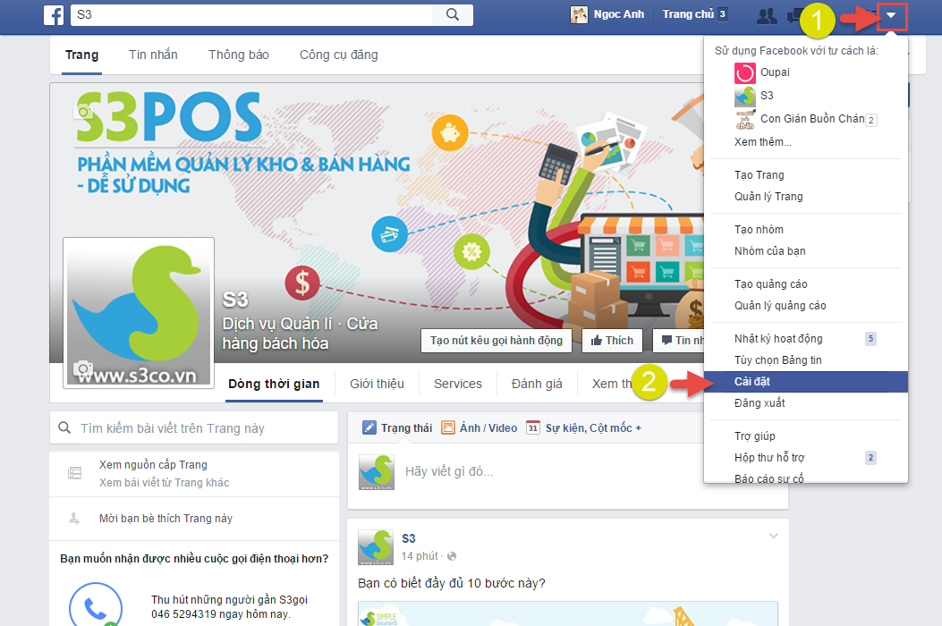Viewport: 942px width, 626px height.
Task: Click the top search input field
Action: tap(251, 15)
